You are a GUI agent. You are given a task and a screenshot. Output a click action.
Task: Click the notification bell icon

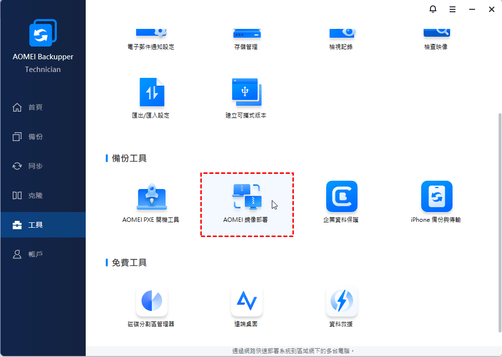[433, 9]
